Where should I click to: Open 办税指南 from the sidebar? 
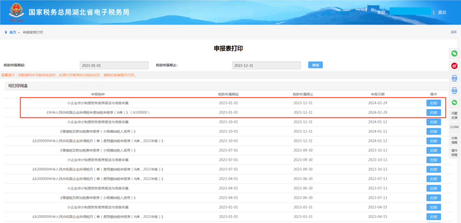tap(454, 140)
